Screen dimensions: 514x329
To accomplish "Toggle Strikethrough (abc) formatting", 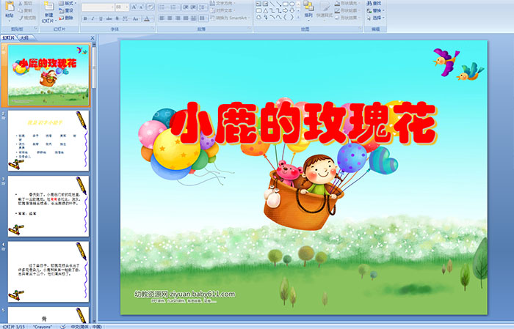I will coord(109,18).
